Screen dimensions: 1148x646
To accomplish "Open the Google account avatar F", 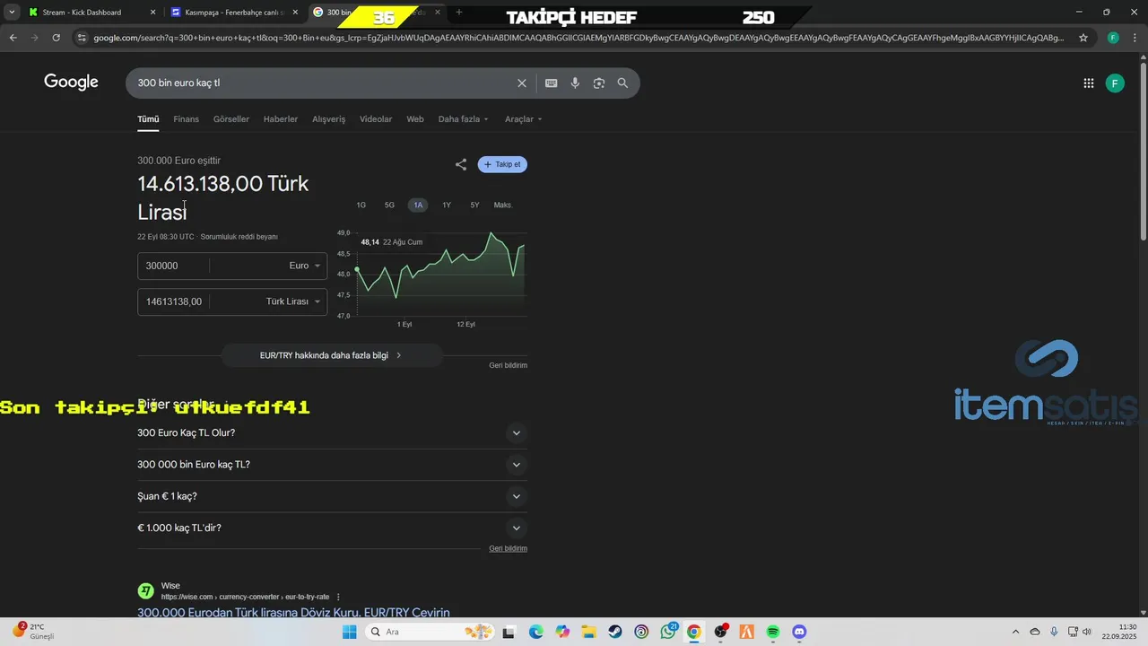I will (x=1115, y=83).
